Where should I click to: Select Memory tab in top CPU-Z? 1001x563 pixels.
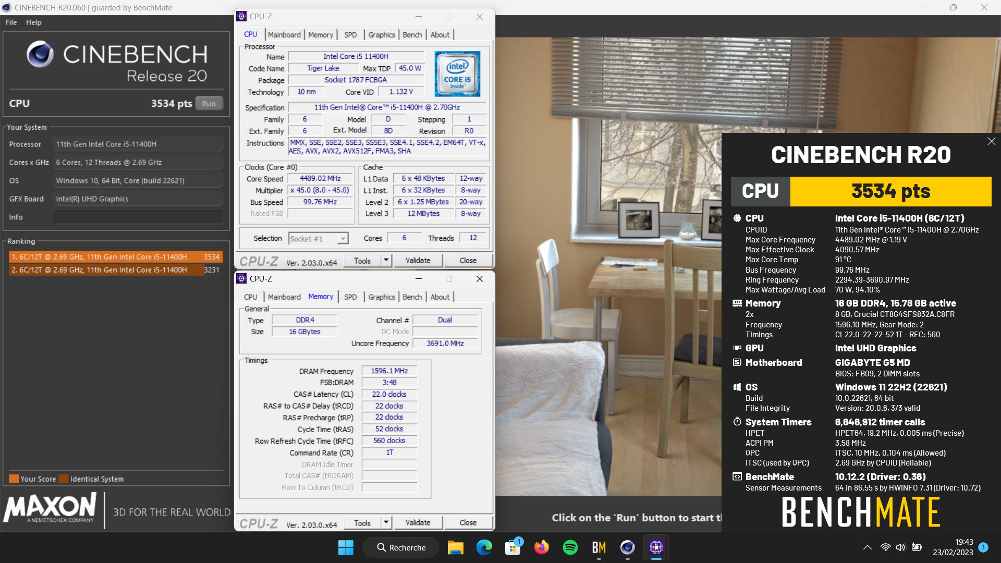(x=321, y=34)
